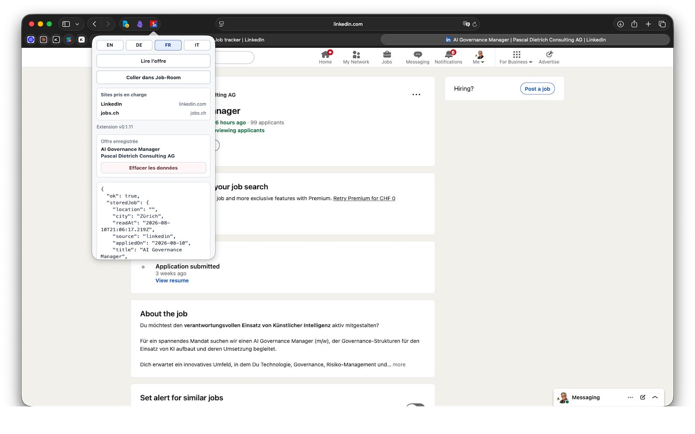Click the translate icon in the address bar
695x434 pixels.
pos(466,24)
